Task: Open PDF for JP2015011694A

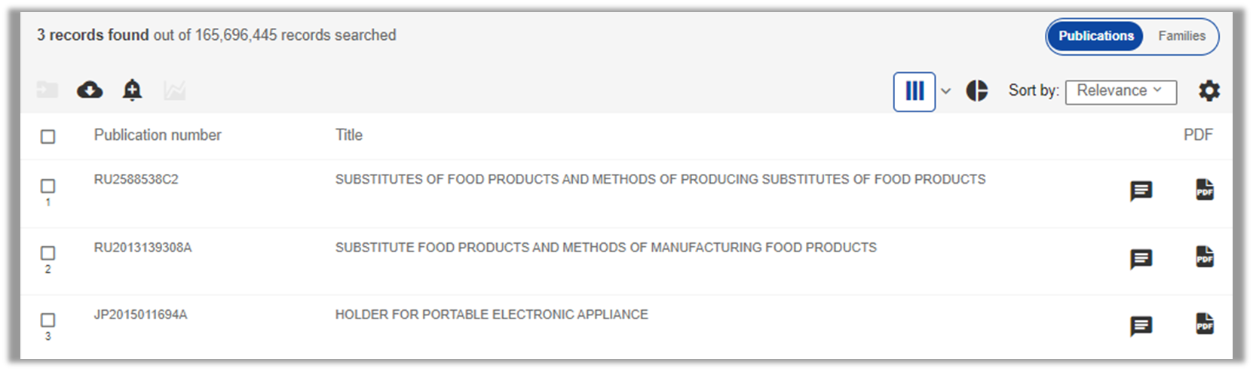Action: coord(1205,324)
